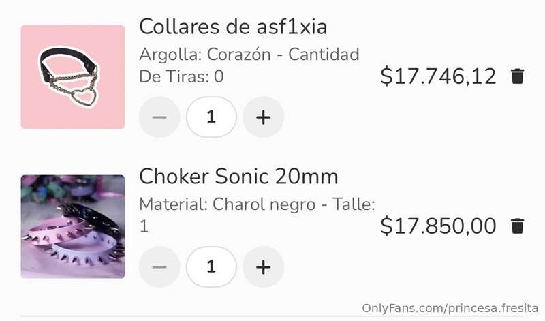Screen dimensions: 545x321
Task: Click the De Tiras: 0 text
Action: coord(181,77)
